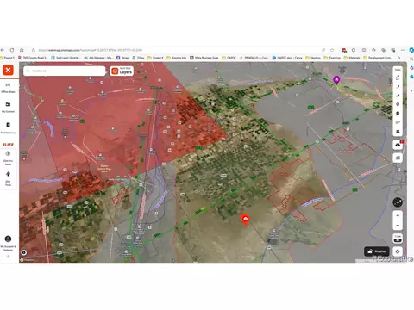This screenshot has width=414, height=310.
Task: Open the map button below the eye icon
Action: pyautogui.click(x=398, y=158)
